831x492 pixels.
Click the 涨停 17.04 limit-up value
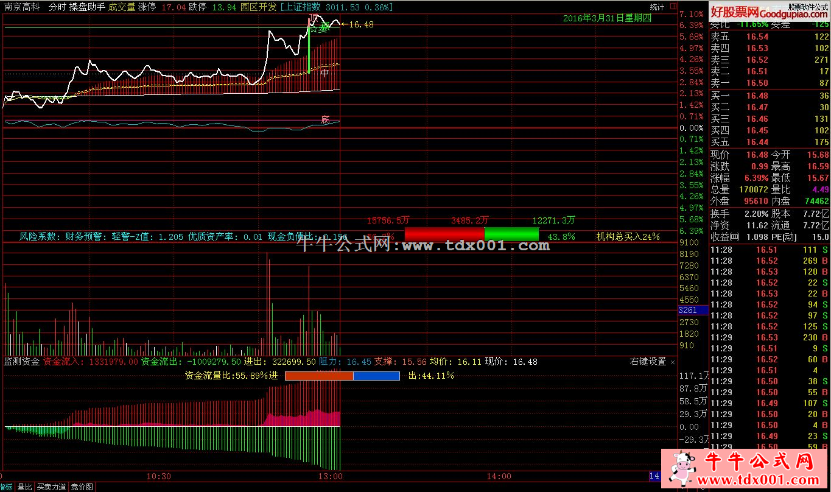pyautogui.click(x=163, y=7)
